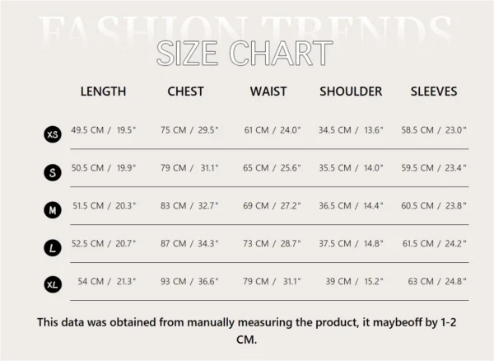494x361 pixels.
Task: Click XL chest value 93 CM
Action: (173, 281)
